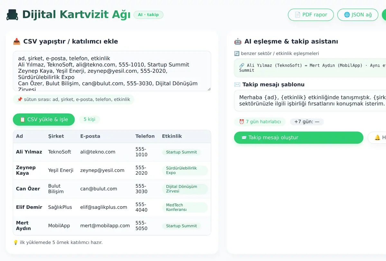The image size is (386, 261).
Task: Click the envelope icon beside Takip mesajı şablonu
Action: pos(237,85)
